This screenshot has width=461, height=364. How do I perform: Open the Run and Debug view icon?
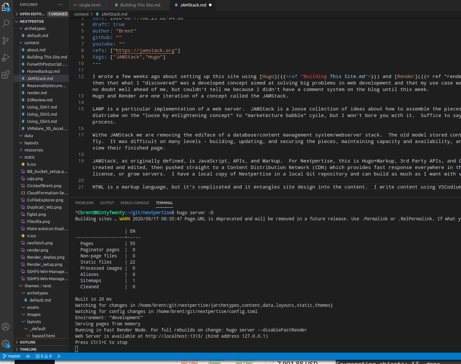[x=6, y=58]
